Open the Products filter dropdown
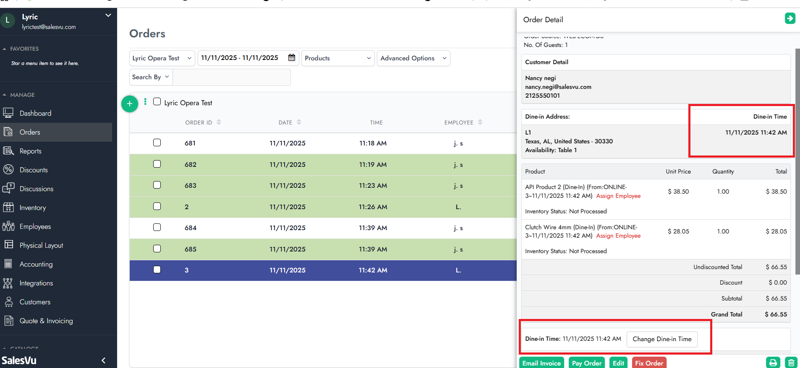Viewport: 800px width, 368px height. pos(337,58)
